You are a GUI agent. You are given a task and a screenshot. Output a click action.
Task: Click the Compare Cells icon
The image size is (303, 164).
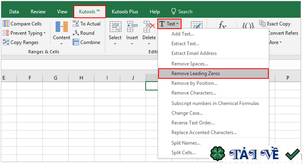pyautogui.click(x=6, y=24)
